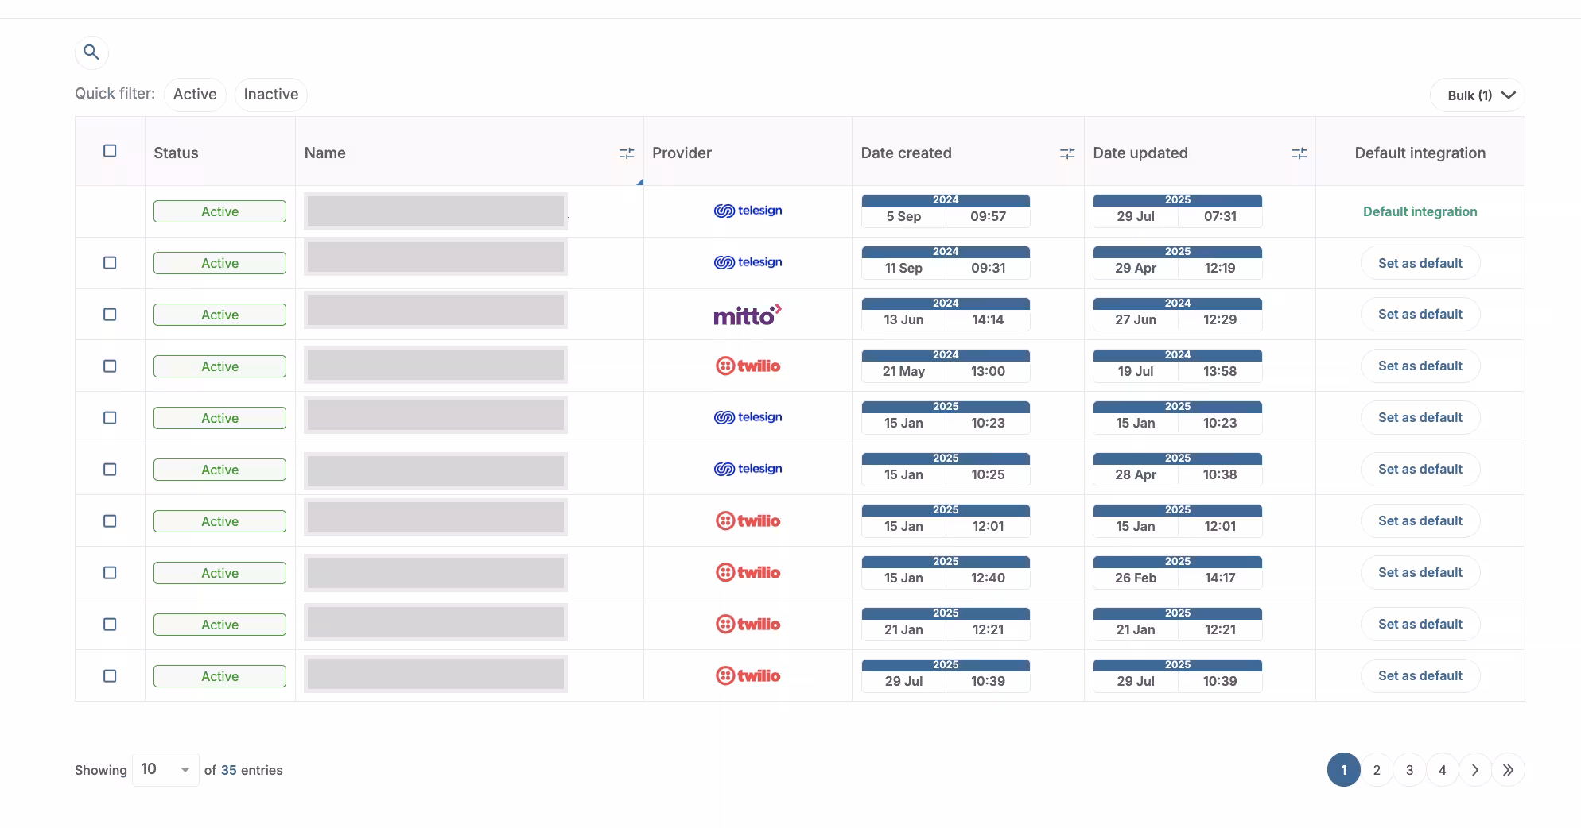Open filter options for Date created column

(x=1066, y=153)
